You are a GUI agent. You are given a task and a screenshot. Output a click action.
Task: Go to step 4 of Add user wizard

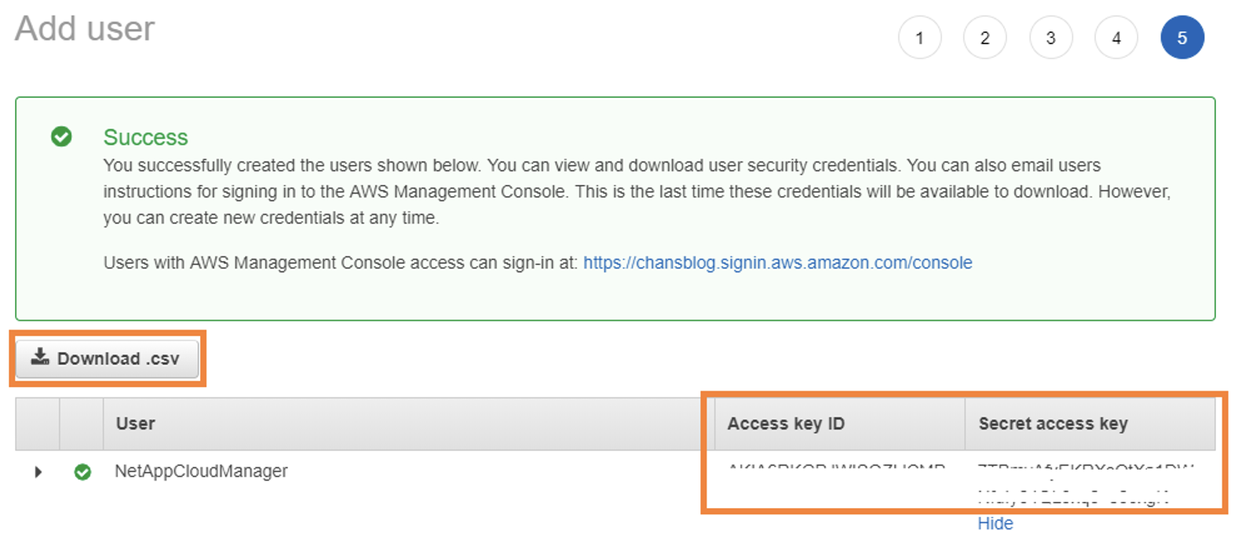1116,38
